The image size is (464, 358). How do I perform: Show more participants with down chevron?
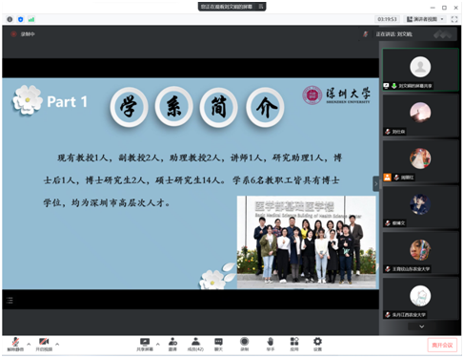pyautogui.click(x=422, y=326)
